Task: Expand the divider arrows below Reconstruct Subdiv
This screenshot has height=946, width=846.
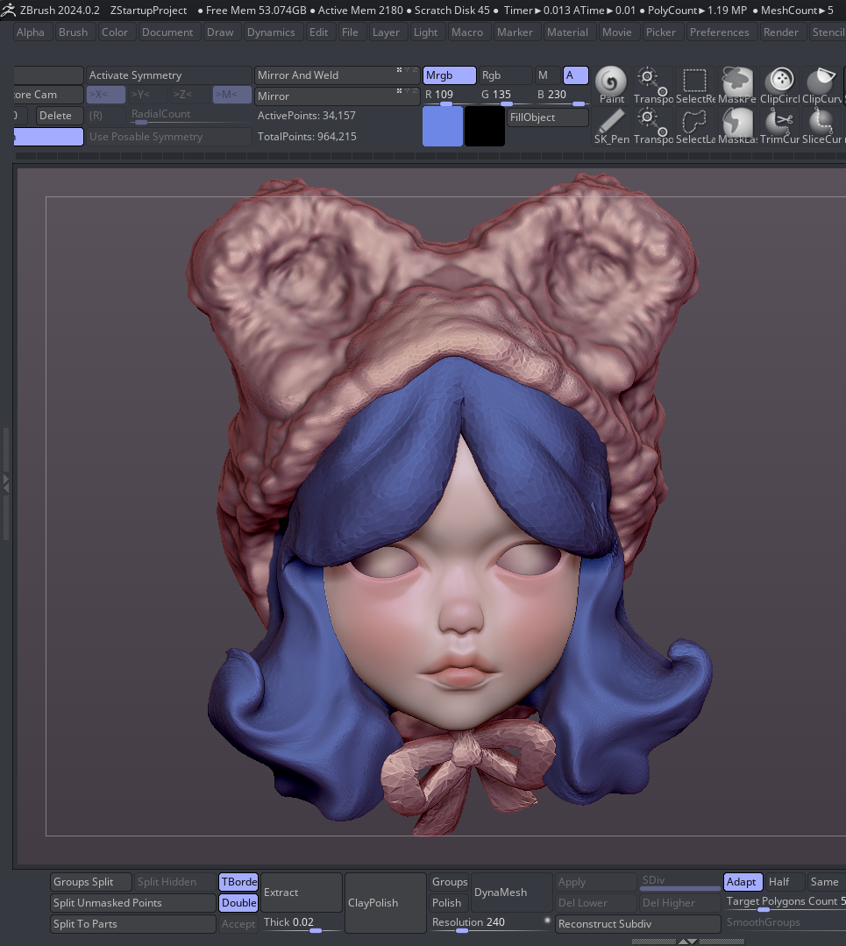Action: click(x=688, y=941)
